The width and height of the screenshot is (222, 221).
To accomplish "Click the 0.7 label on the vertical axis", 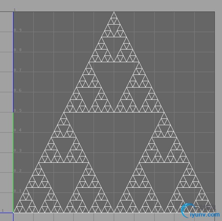I will [18, 70].
